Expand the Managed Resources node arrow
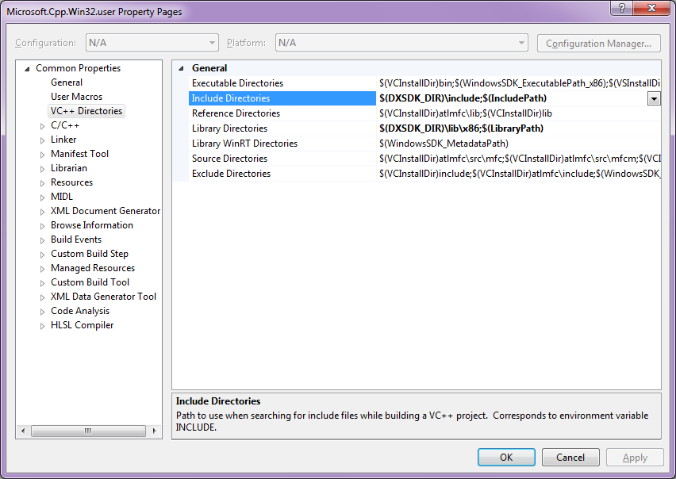The height and width of the screenshot is (479, 676). tap(42, 268)
